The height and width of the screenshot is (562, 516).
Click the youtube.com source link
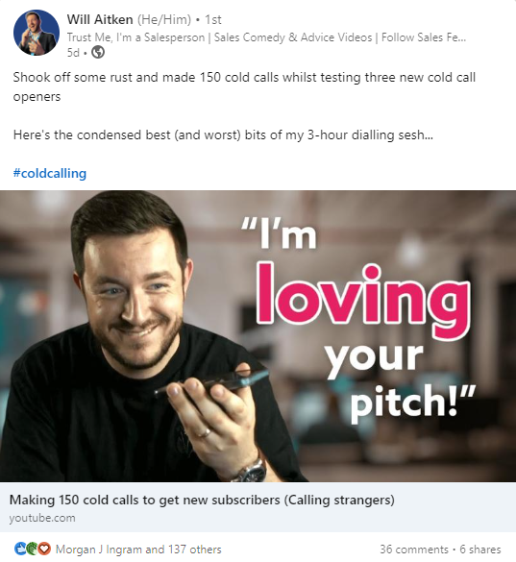point(42,518)
